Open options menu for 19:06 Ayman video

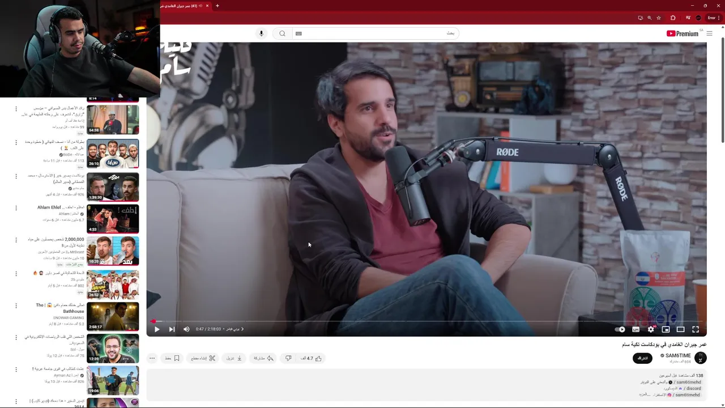(x=16, y=369)
